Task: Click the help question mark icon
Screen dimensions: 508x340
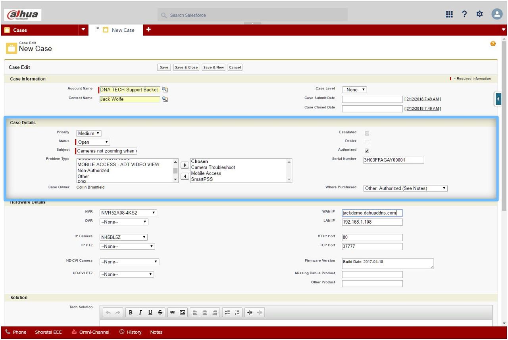Action: tap(464, 14)
